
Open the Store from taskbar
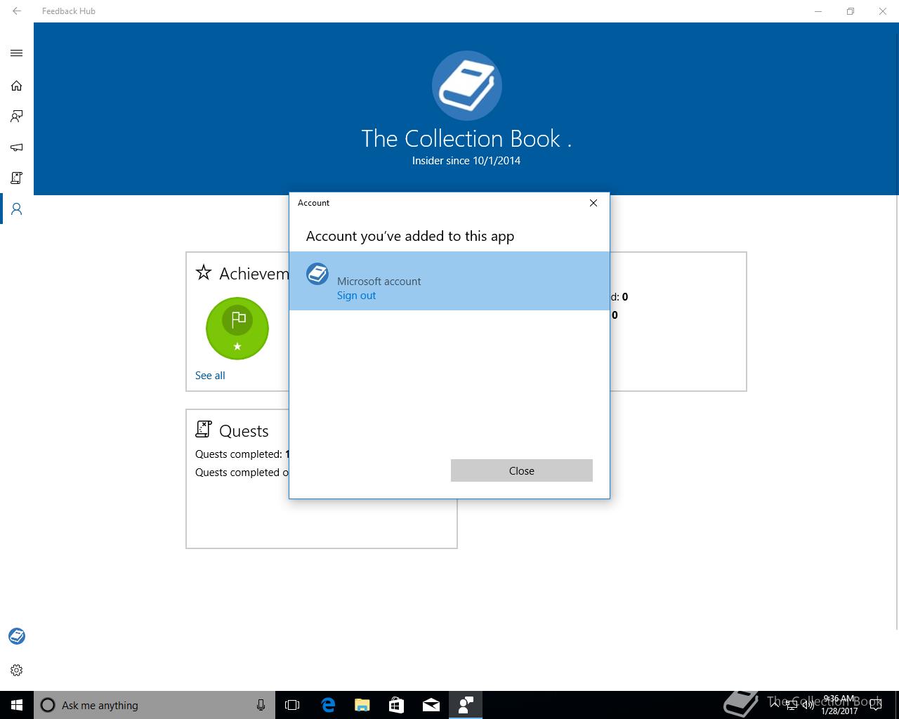(396, 705)
